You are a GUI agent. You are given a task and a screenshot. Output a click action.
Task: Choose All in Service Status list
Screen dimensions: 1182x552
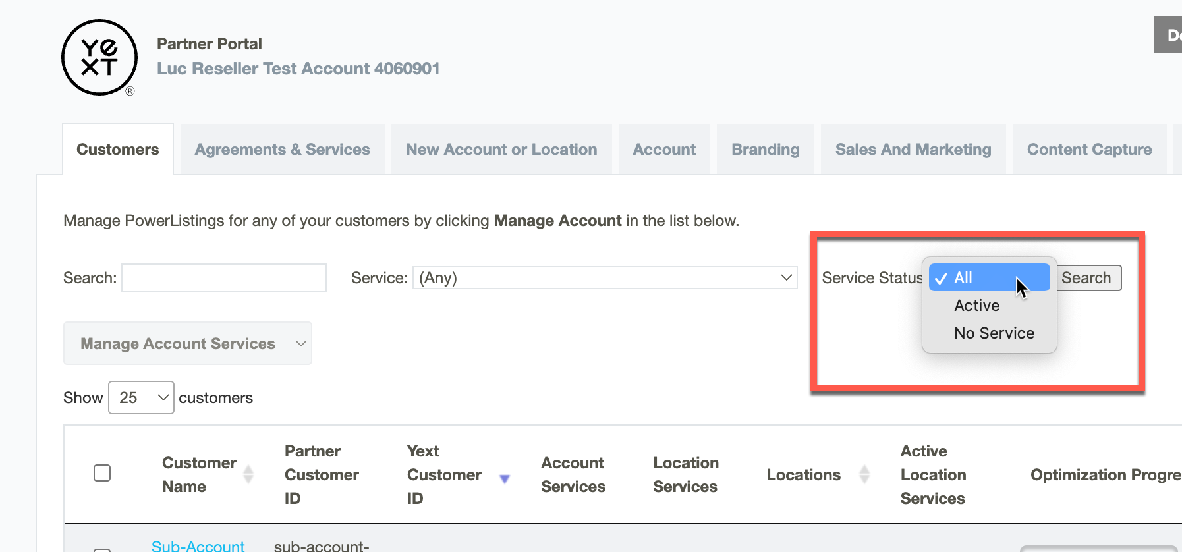[989, 277]
